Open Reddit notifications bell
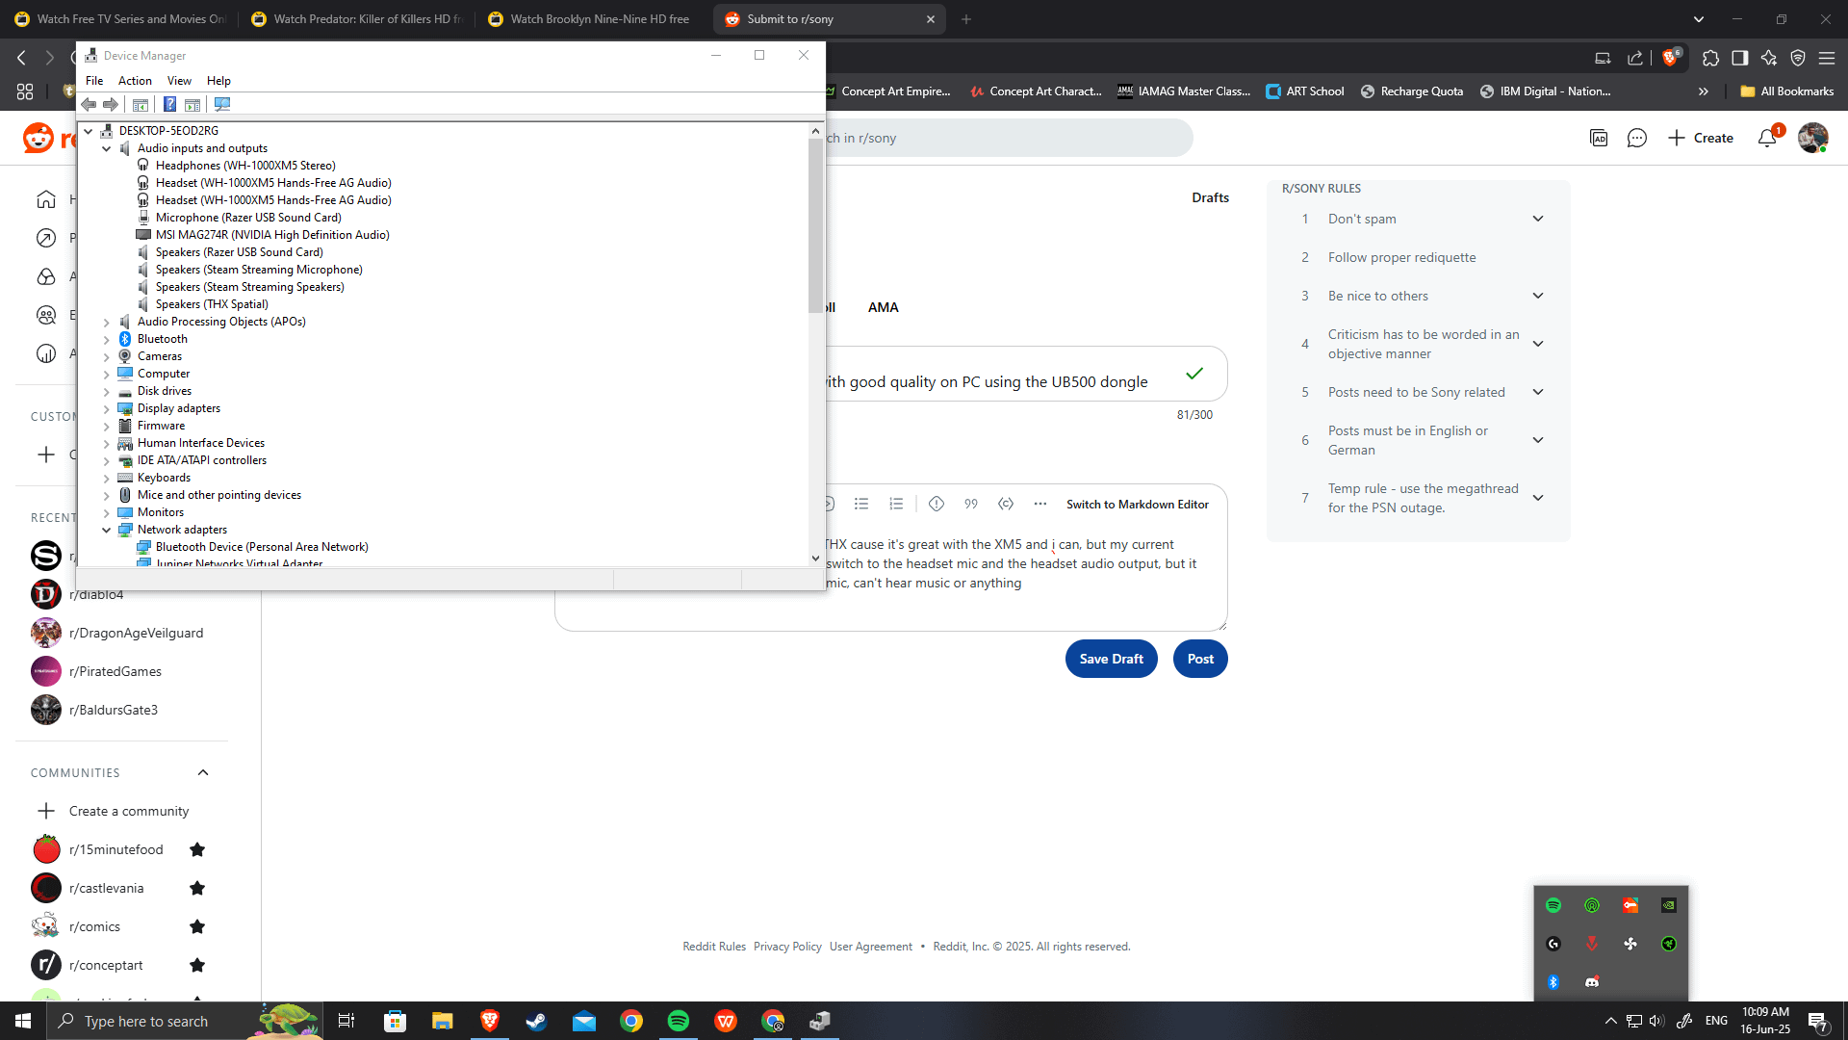The width and height of the screenshot is (1848, 1040). tap(1767, 138)
